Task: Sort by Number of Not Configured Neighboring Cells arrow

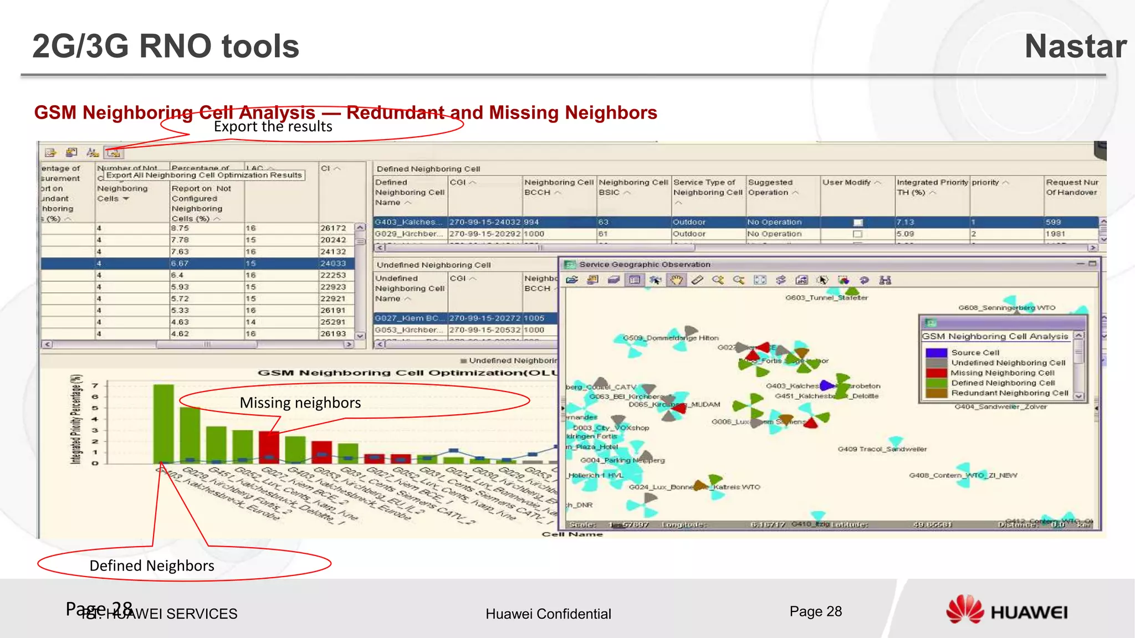Action: (126, 199)
